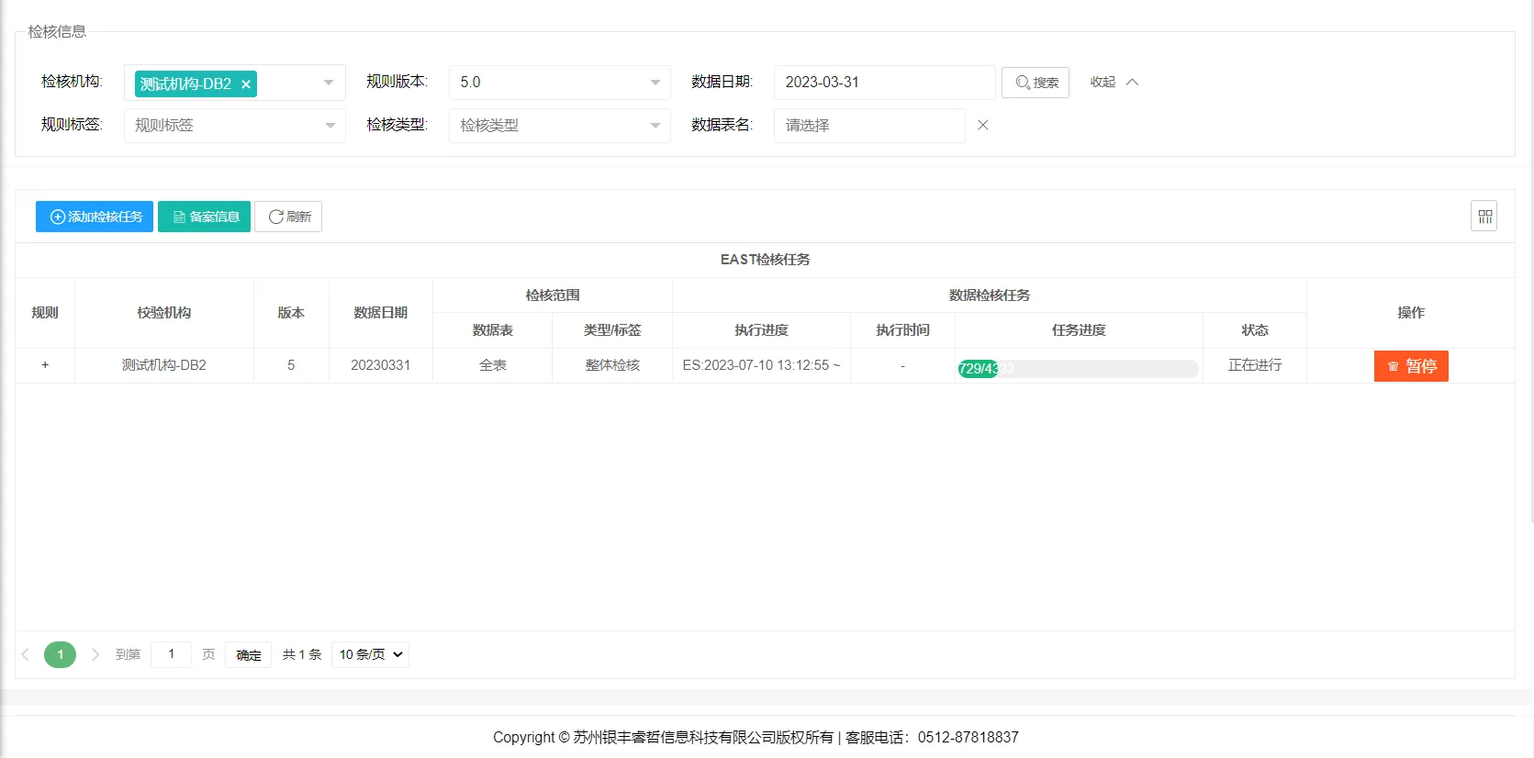Go to previous page arrow

tap(26, 654)
